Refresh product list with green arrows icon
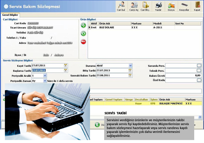Screen dimensions: 204x143 84,34
